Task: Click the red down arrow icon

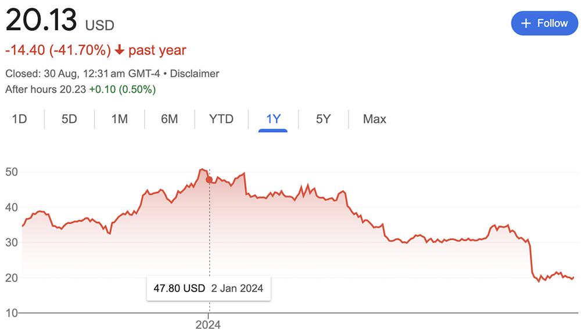Action: click(x=120, y=50)
